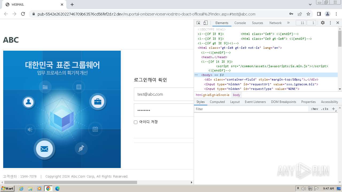Open the Layout pane tab

[x=235, y=102]
